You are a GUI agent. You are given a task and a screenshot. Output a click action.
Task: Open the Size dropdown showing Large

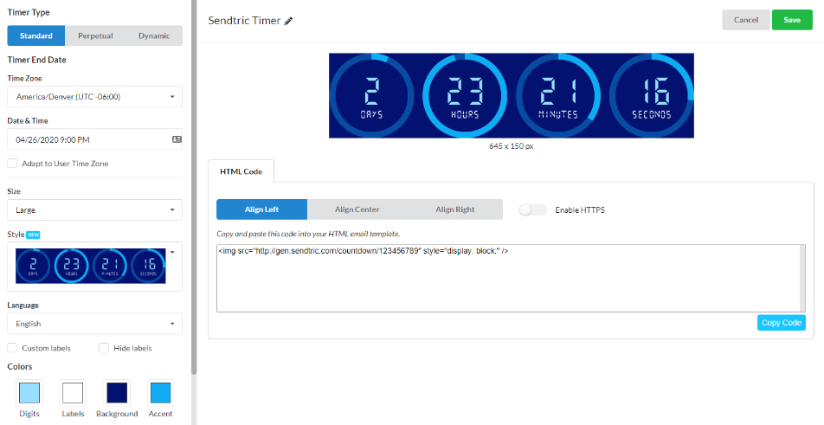(94, 209)
